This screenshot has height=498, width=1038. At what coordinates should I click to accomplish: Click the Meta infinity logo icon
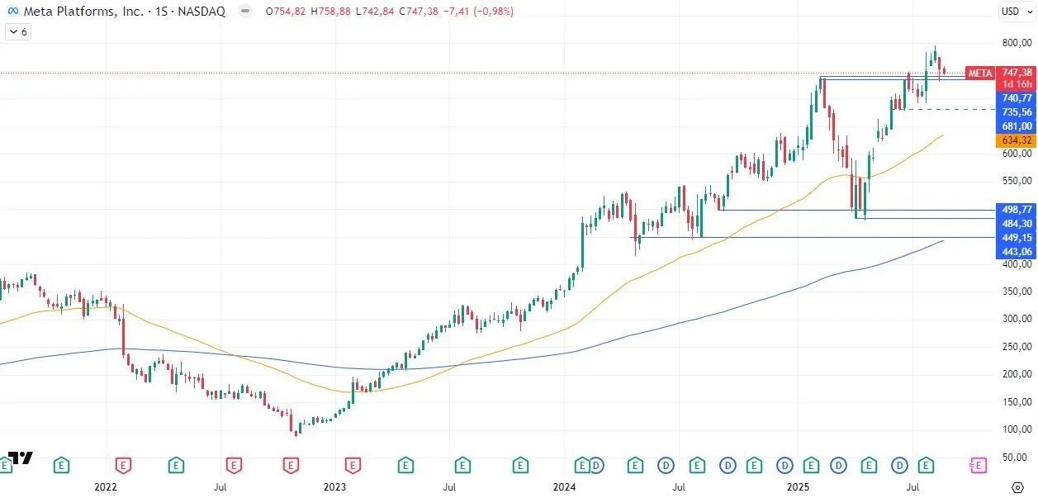pos(12,12)
